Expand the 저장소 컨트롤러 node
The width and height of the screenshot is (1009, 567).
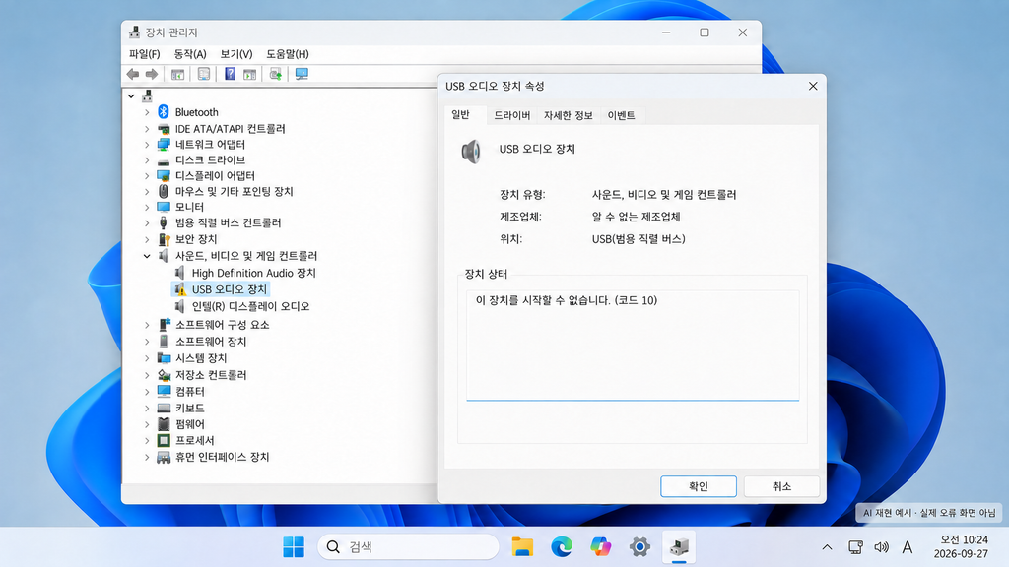(x=147, y=375)
